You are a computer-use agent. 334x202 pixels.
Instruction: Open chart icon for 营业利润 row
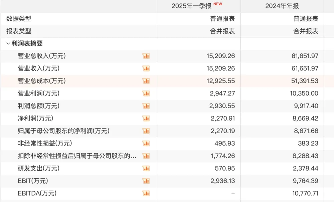146,93
